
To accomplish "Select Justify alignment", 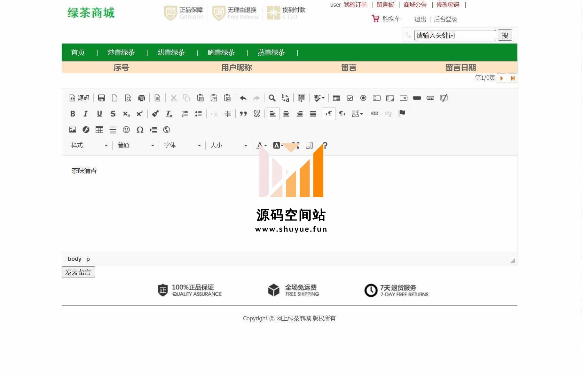I will click(x=313, y=114).
